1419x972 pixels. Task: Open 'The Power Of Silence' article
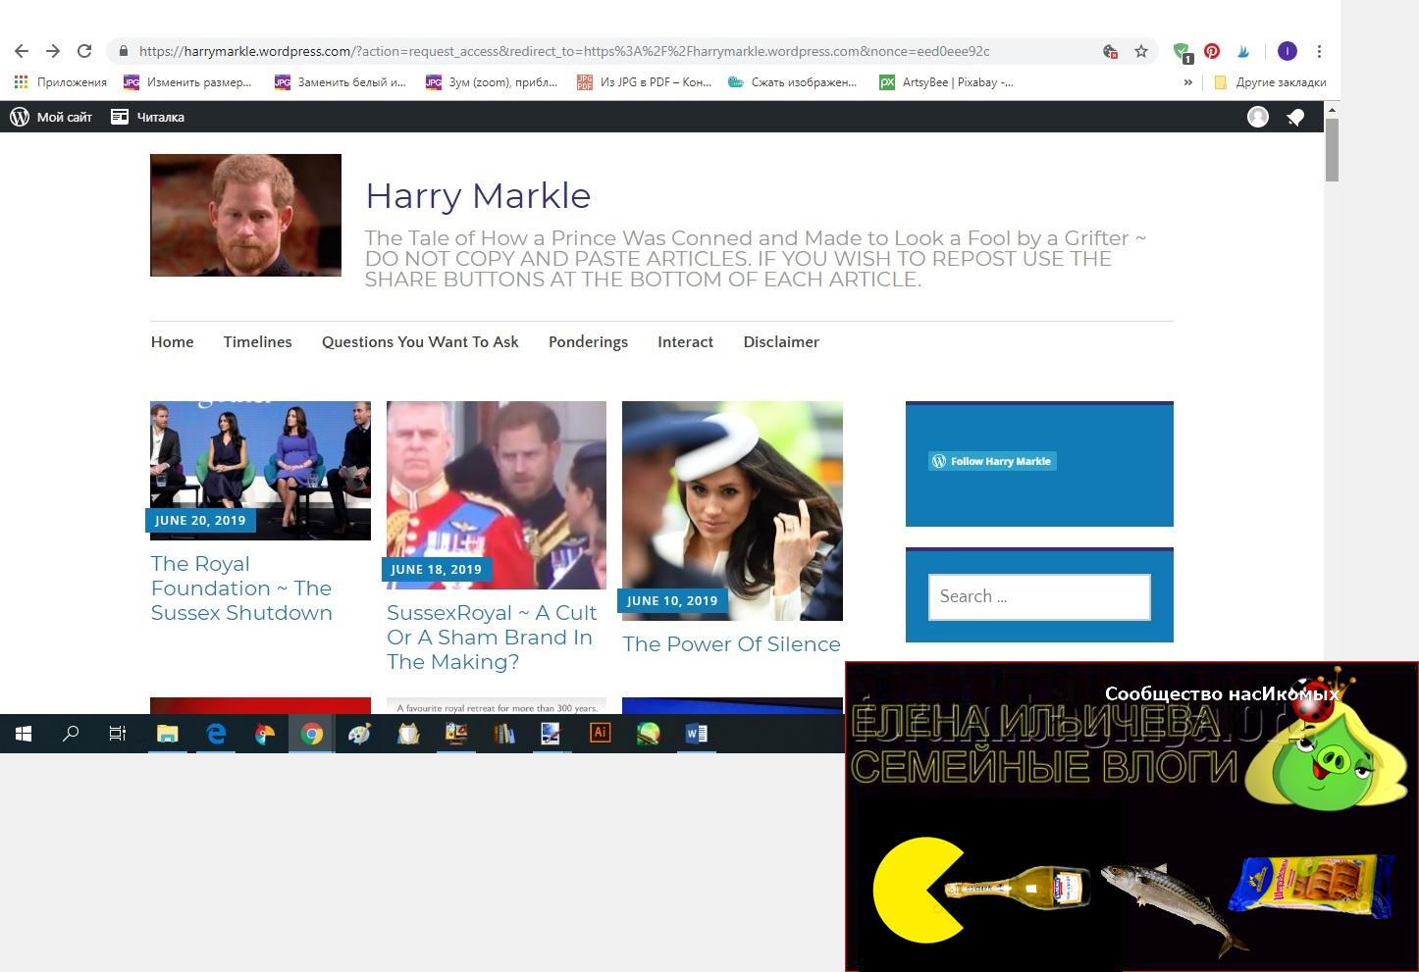pos(731,644)
